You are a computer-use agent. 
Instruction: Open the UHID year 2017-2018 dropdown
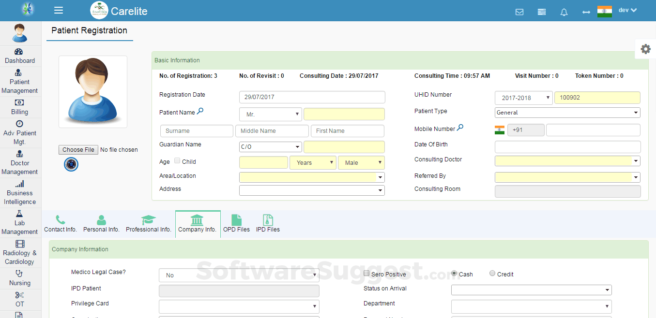[523, 98]
